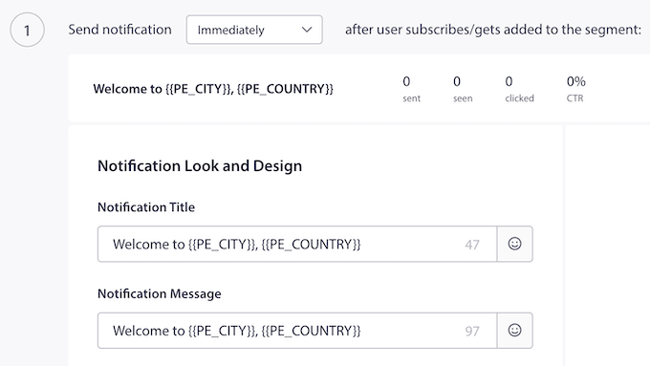650x366 pixels.
Task: Open emoji picker for Notification Message
Action: 515,331
